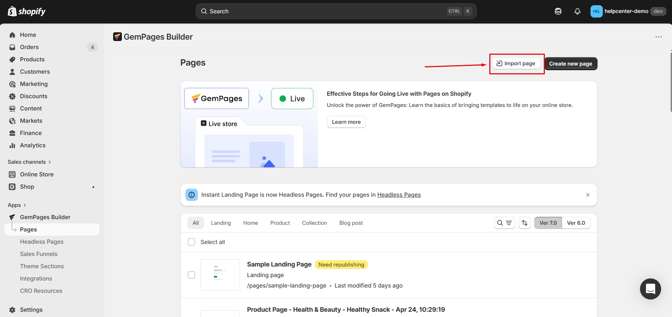Image resolution: width=672 pixels, height=317 pixels.
Task: Open the Sidekick assistant icon in the top bar
Action: (x=558, y=11)
